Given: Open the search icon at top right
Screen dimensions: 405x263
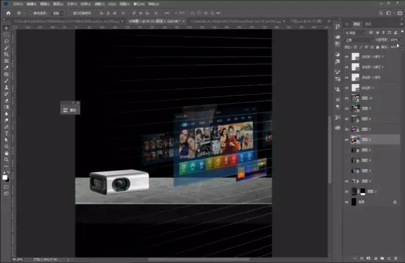Looking at the screenshot, I should [x=381, y=13].
